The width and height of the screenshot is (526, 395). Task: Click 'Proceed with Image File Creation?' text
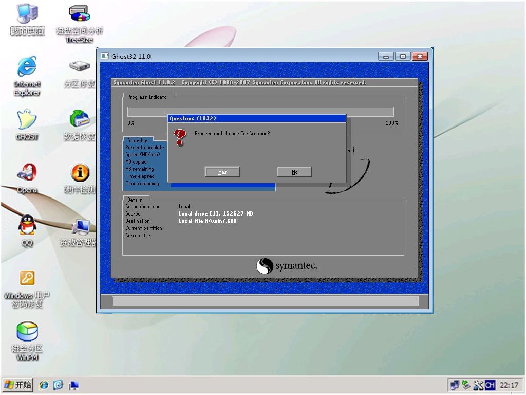[232, 133]
